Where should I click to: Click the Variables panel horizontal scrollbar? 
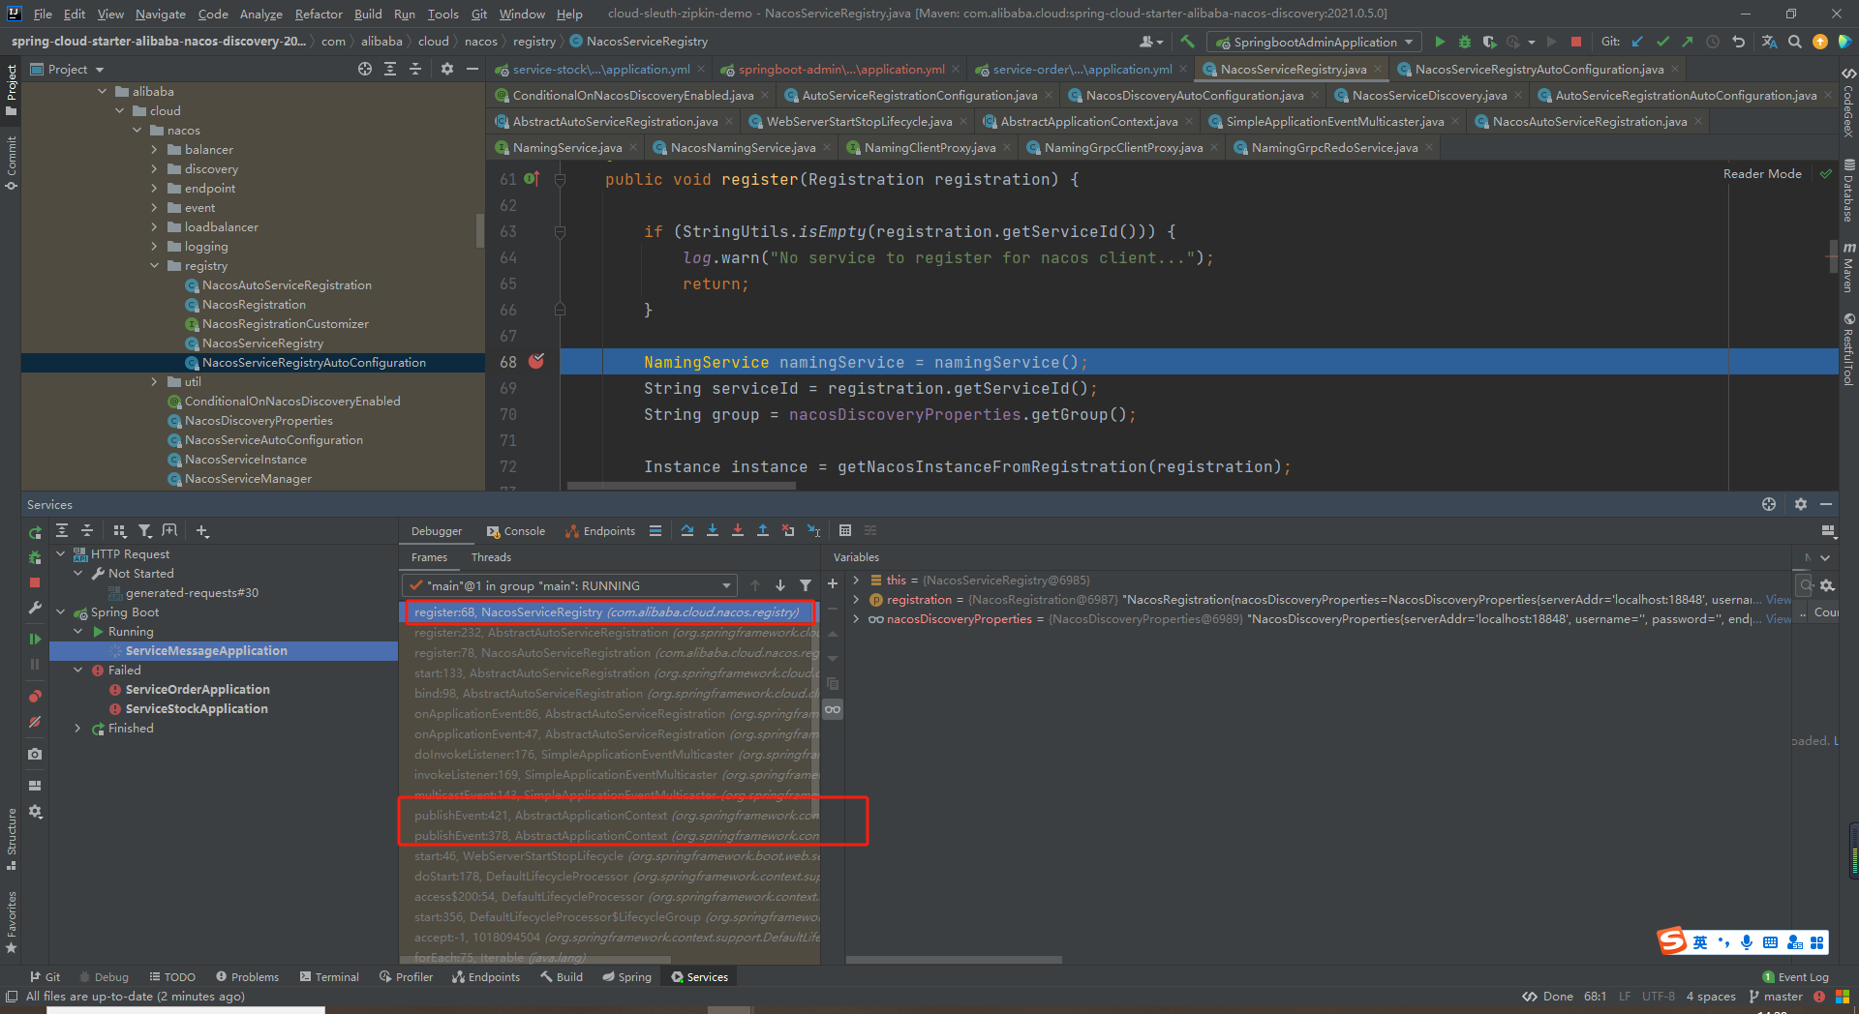coord(954,959)
